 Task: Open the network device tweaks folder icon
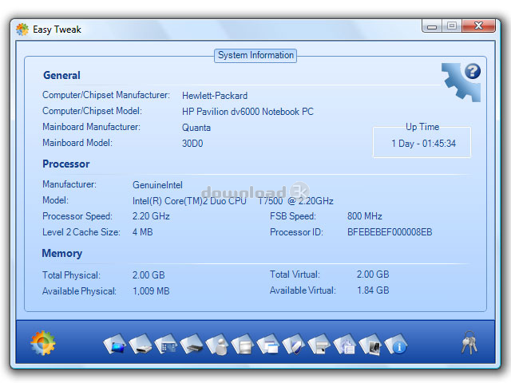tap(192, 345)
